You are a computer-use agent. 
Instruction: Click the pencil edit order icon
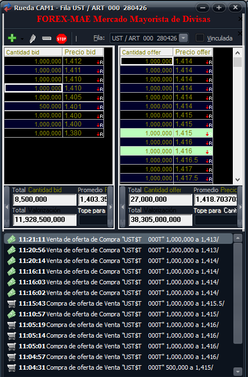(33, 38)
